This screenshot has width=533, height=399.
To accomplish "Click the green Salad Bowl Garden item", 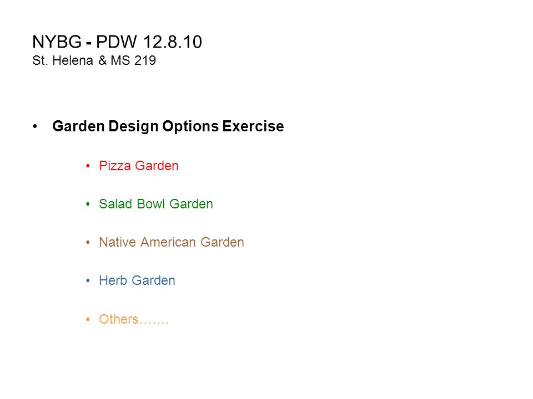I will tap(156, 204).
